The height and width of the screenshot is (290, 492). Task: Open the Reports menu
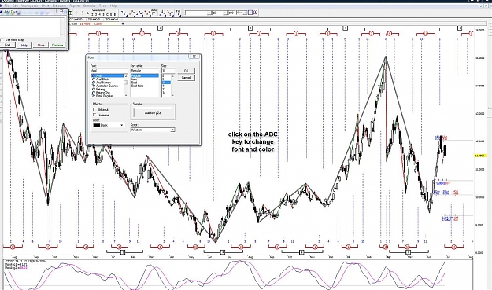74,6
